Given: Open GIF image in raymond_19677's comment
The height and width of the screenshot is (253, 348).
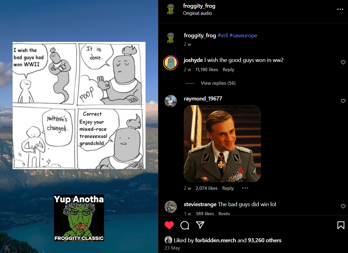Looking at the screenshot, I should [x=222, y=144].
